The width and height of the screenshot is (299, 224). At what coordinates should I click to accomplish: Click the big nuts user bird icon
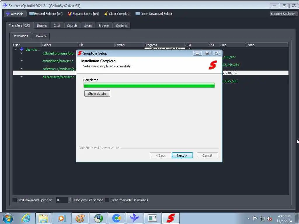coord(22,50)
